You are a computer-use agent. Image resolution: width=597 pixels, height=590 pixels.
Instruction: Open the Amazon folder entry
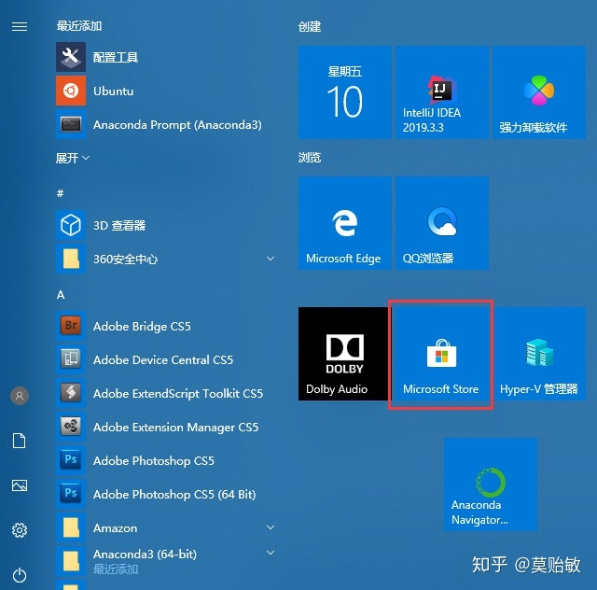[x=166, y=527]
